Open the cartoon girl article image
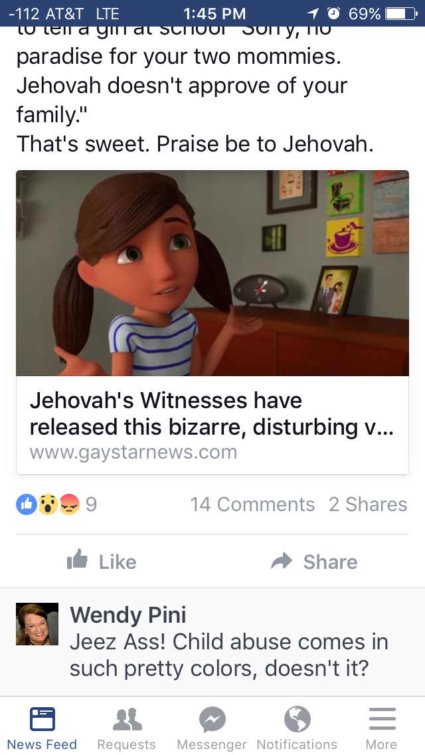Image resolution: width=425 pixels, height=755 pixels. 212,273
